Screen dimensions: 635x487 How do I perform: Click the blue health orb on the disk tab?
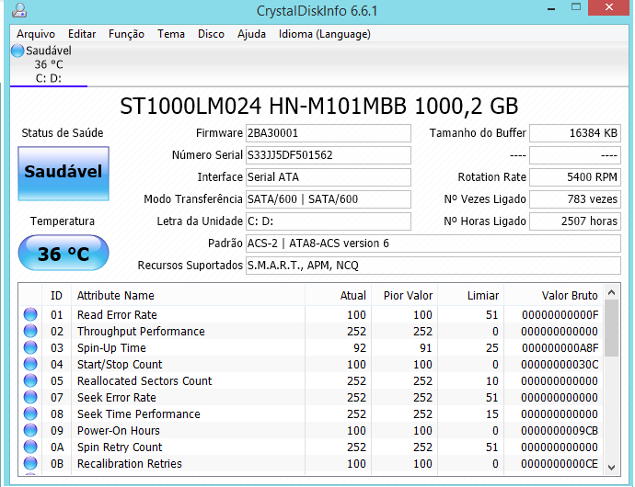pyautogui.click(x=17, y=51)
